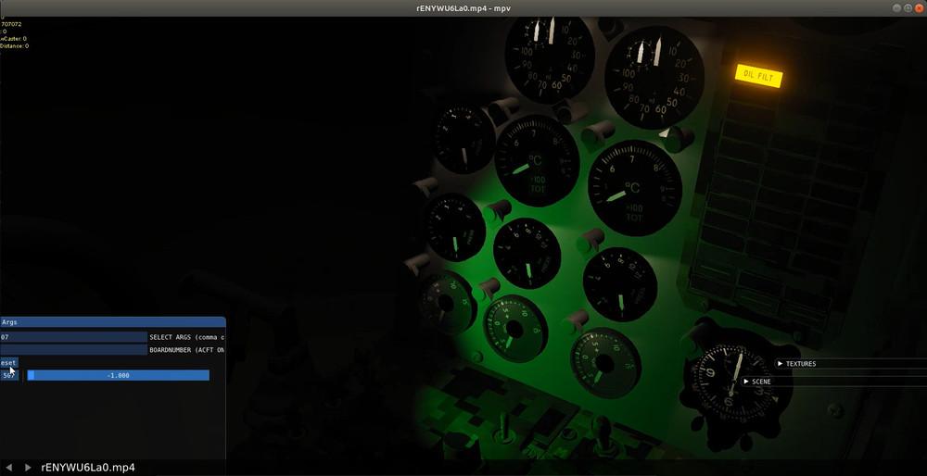Click the SELECT ARGS label text

click(x=187, y=337)
